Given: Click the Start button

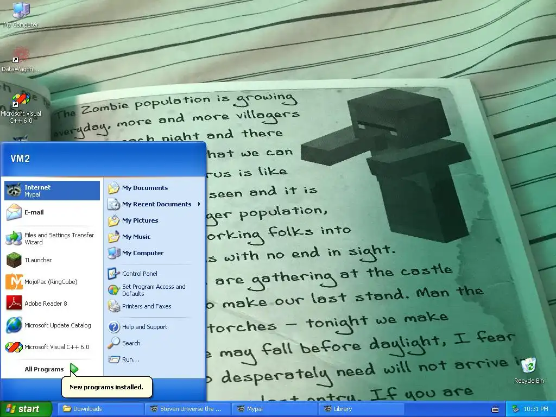Looking at the screenshot, I should coord(26,409).
